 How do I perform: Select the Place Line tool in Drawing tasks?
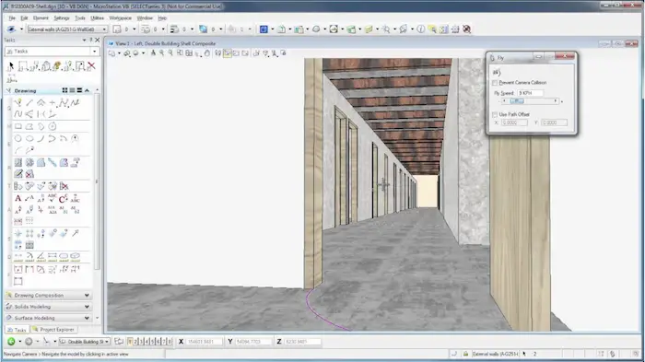[x=29, y=102]
